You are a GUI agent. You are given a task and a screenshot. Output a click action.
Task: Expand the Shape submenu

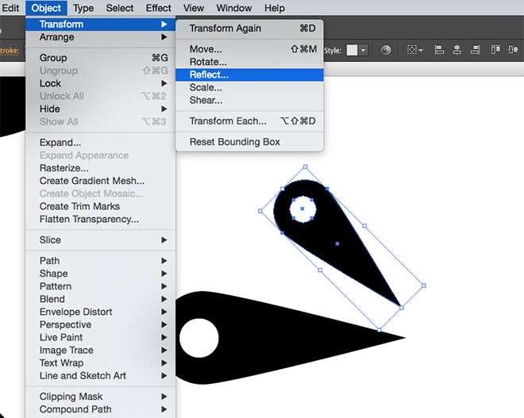[x=101, y=274]
